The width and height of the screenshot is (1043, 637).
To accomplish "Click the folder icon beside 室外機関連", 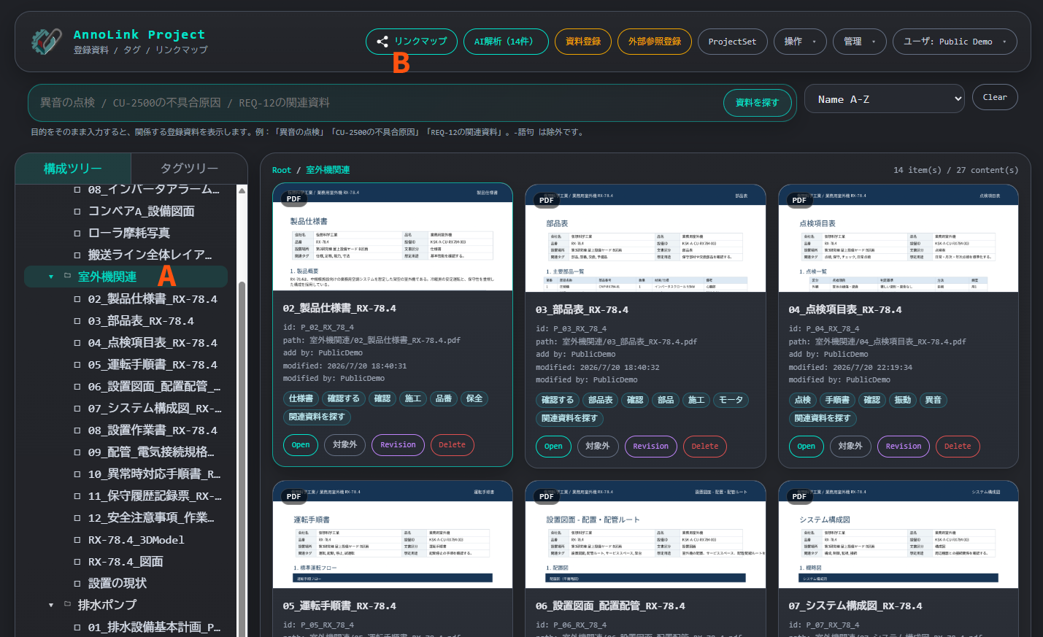I will (67, 276).
